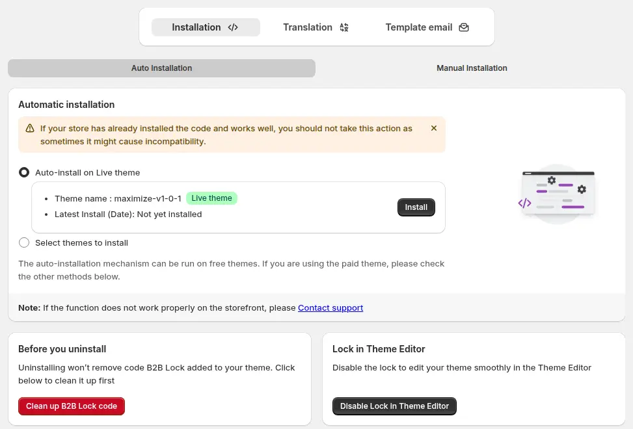Click Latest Install (Date) Not yet installed text

click(128, 214)
